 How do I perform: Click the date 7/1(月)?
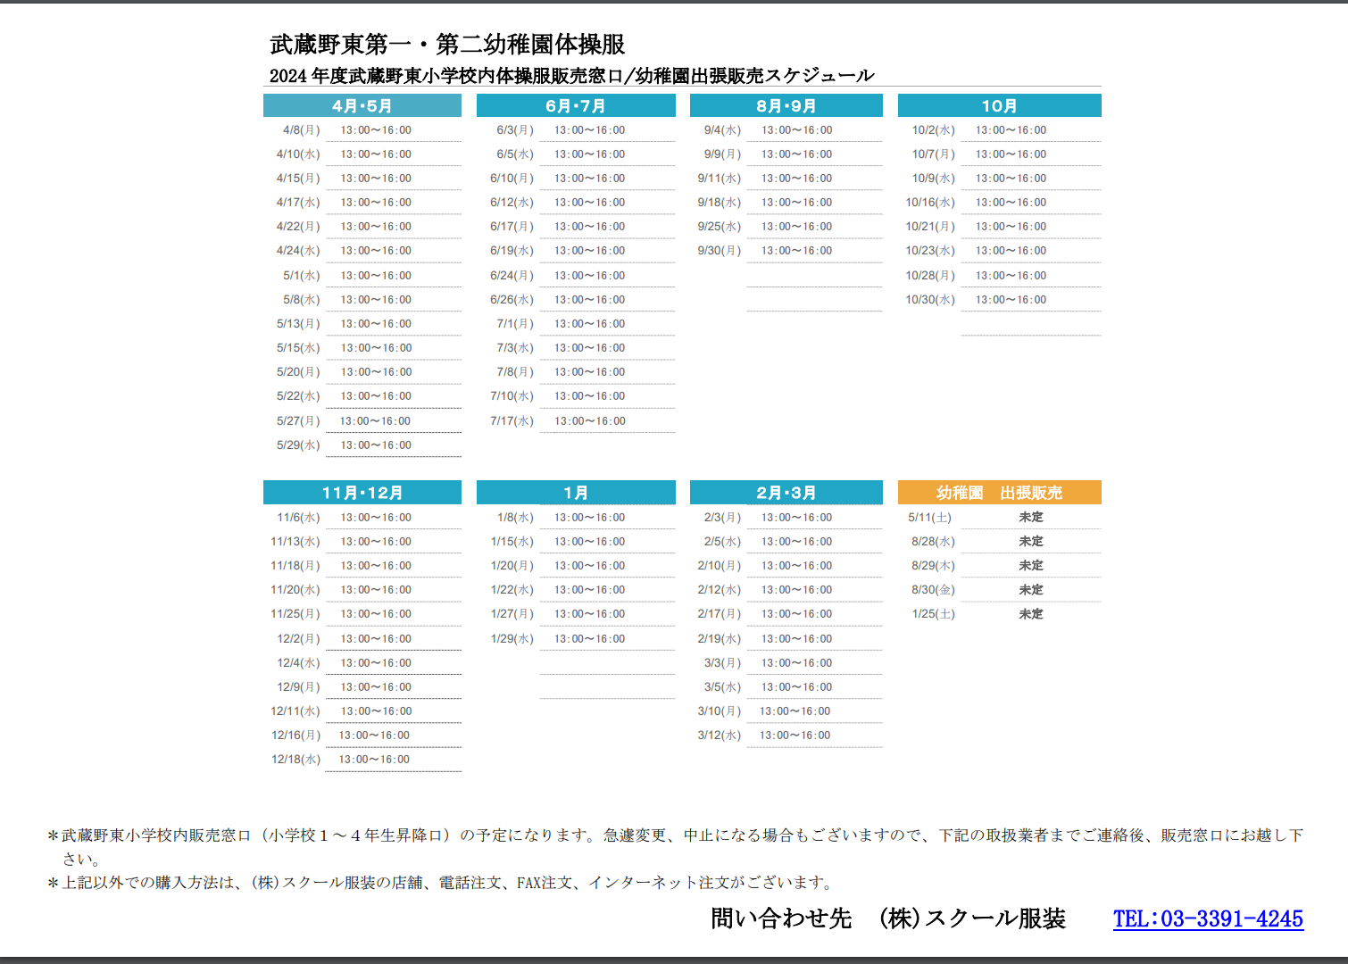pos(515,324)
